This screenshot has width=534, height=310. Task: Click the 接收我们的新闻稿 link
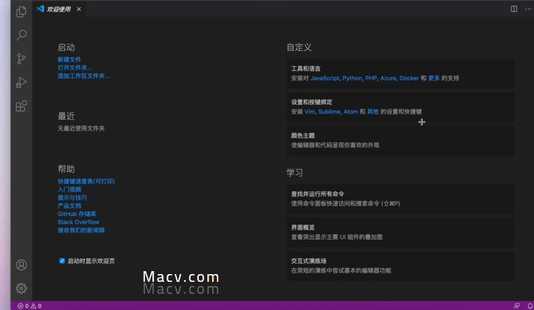(81, 230)
